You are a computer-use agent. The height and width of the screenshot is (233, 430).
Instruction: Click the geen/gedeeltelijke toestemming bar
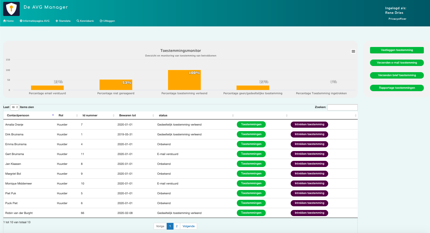coord(253,88)
